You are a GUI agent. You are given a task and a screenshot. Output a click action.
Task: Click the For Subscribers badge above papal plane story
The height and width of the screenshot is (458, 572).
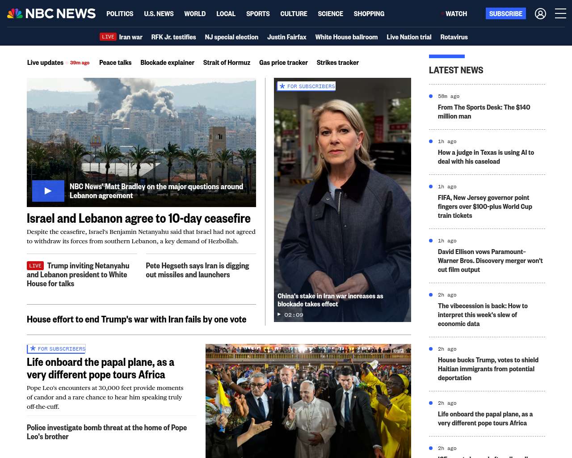57,349
